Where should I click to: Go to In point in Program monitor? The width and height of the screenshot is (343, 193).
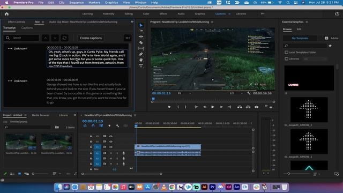197,107
